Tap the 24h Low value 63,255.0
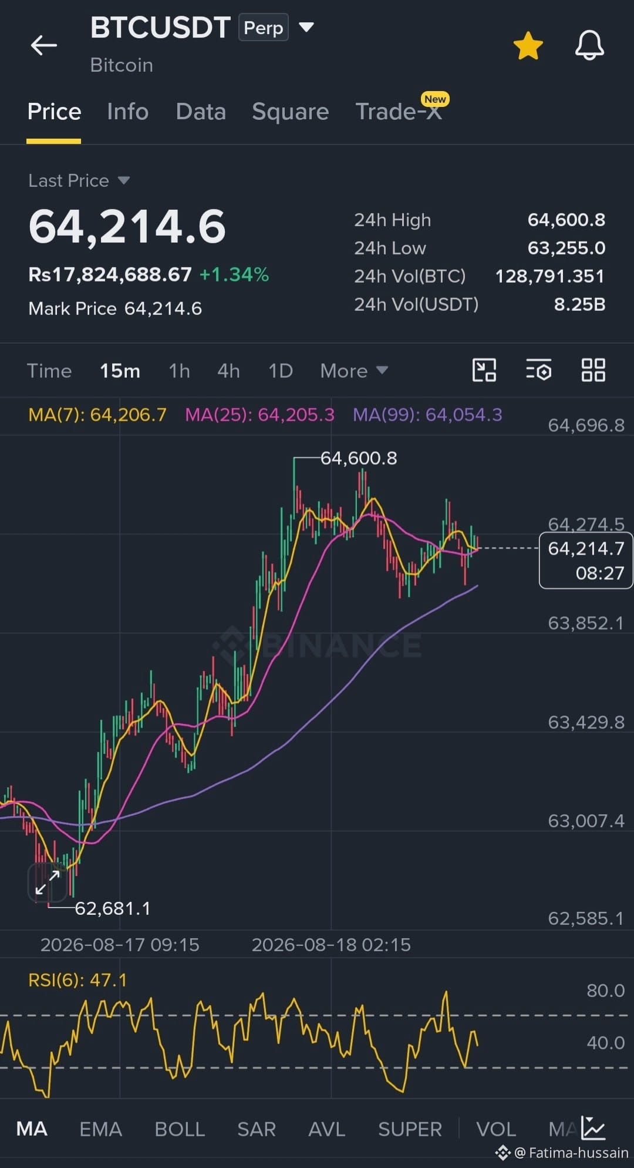 [x=566, y=248]
